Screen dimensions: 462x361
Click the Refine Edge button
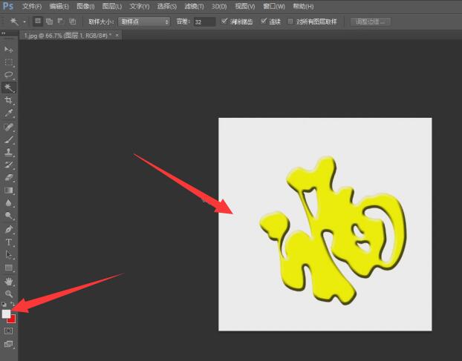point(371,21)
